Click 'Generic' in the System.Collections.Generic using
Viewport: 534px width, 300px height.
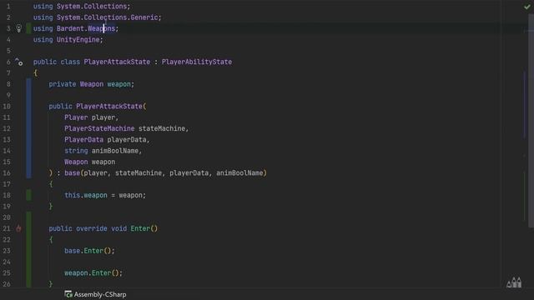click(x=144, y=17)
